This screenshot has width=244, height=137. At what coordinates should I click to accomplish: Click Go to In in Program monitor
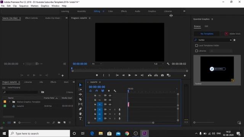pos(117,75)
